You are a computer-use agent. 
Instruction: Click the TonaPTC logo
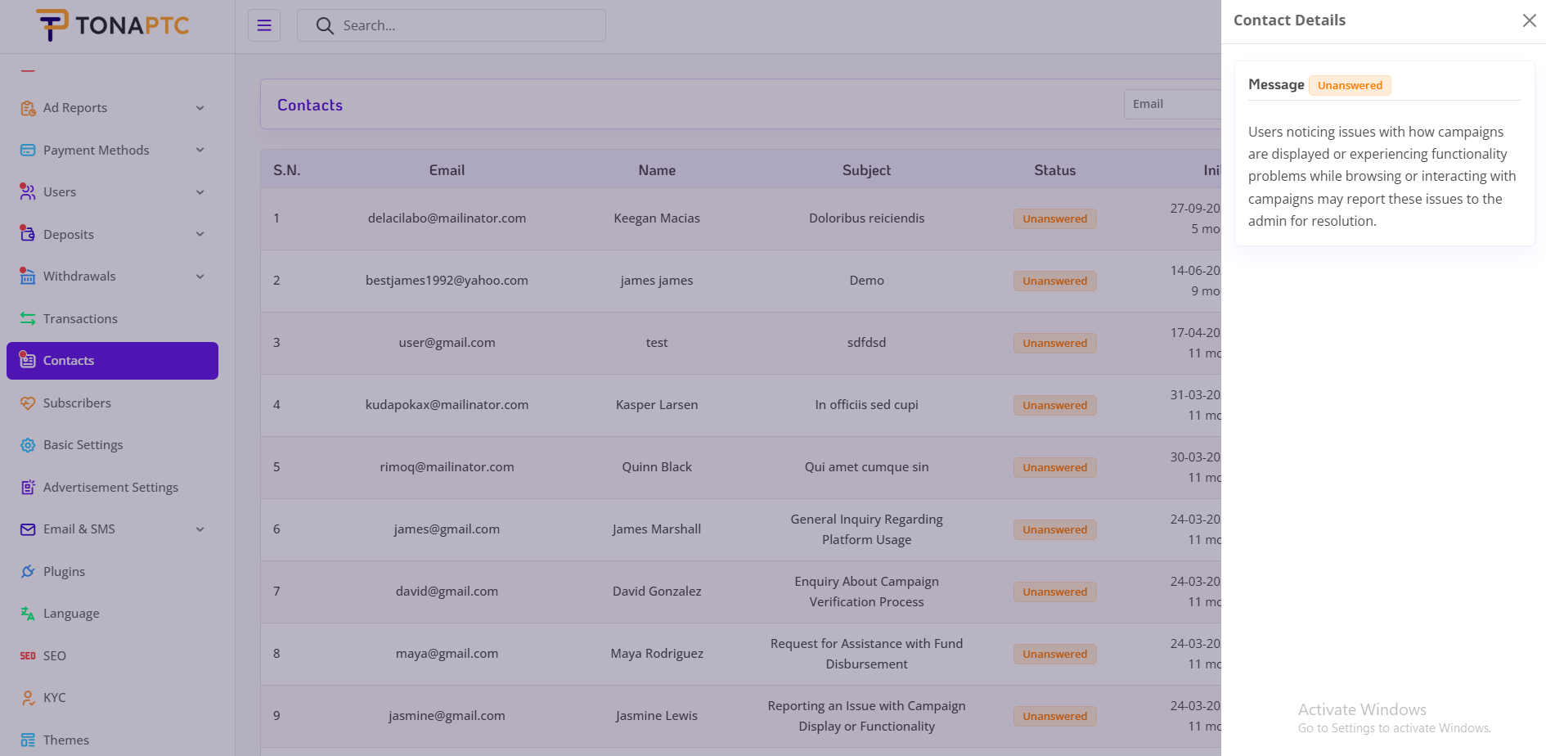(x=112, y=25)
